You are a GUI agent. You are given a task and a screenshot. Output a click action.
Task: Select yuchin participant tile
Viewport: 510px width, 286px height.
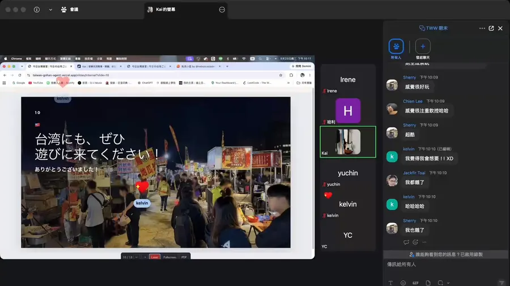[x=348, y=173]
